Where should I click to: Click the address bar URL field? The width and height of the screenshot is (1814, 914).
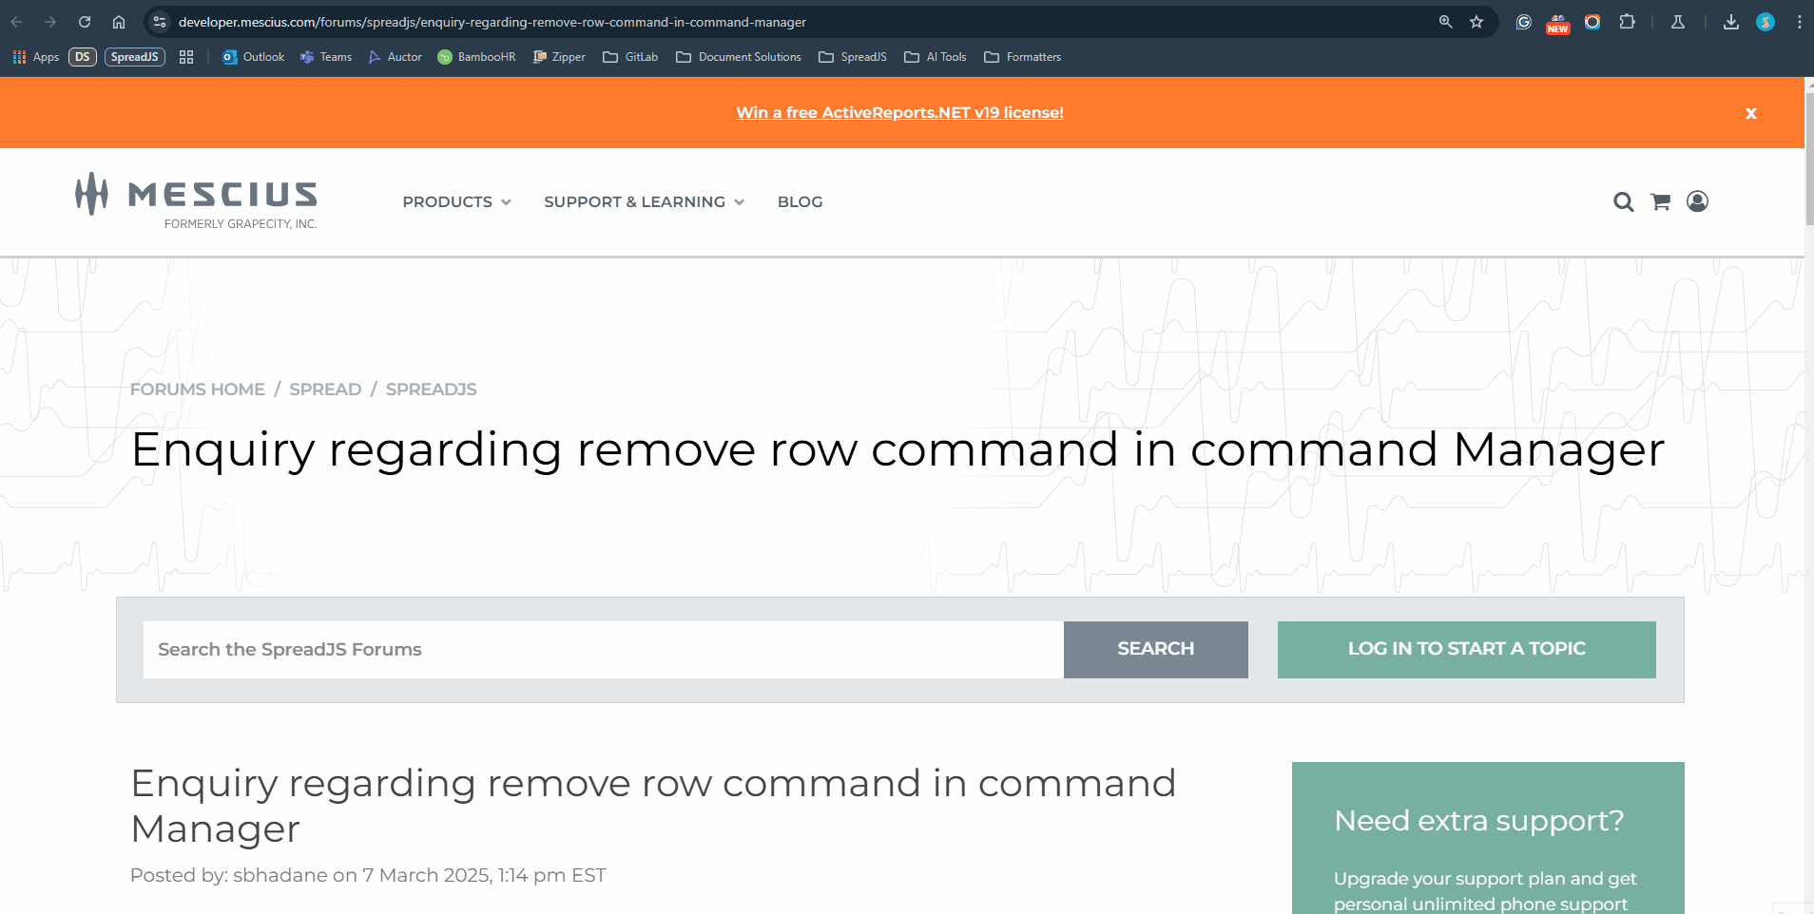coord(799,22)
